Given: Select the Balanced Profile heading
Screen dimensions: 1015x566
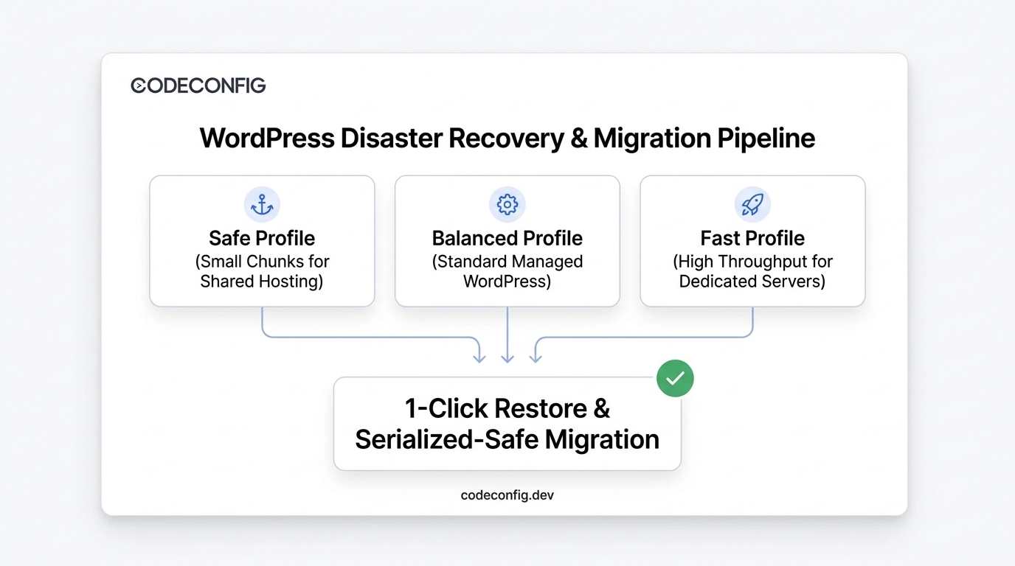Looking at the screenshot, I should tap(507, 238).
